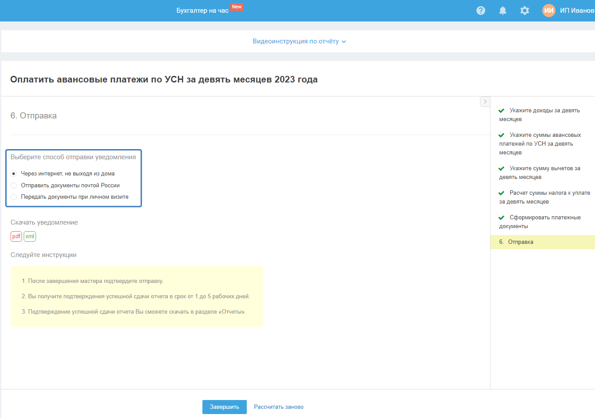Open the help question mark icon
The height and width of the screenshot is (418, 595).
481,11
